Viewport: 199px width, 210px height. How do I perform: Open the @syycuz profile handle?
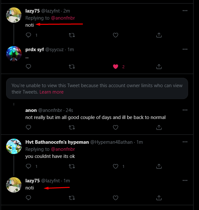click(55, 50)
